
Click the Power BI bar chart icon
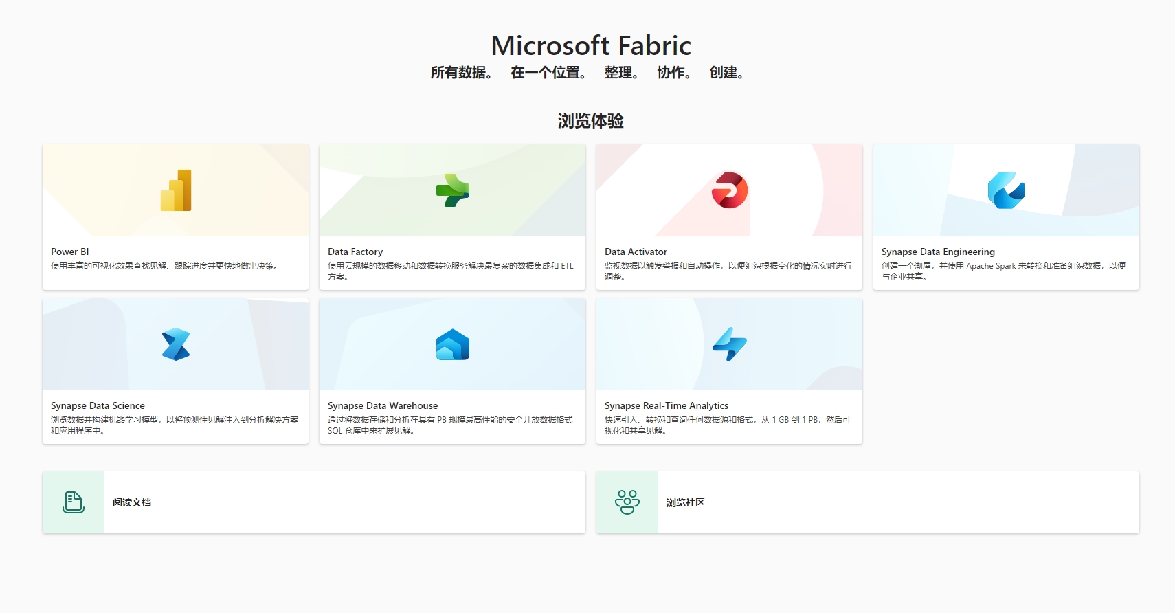[x=176, y=190]
